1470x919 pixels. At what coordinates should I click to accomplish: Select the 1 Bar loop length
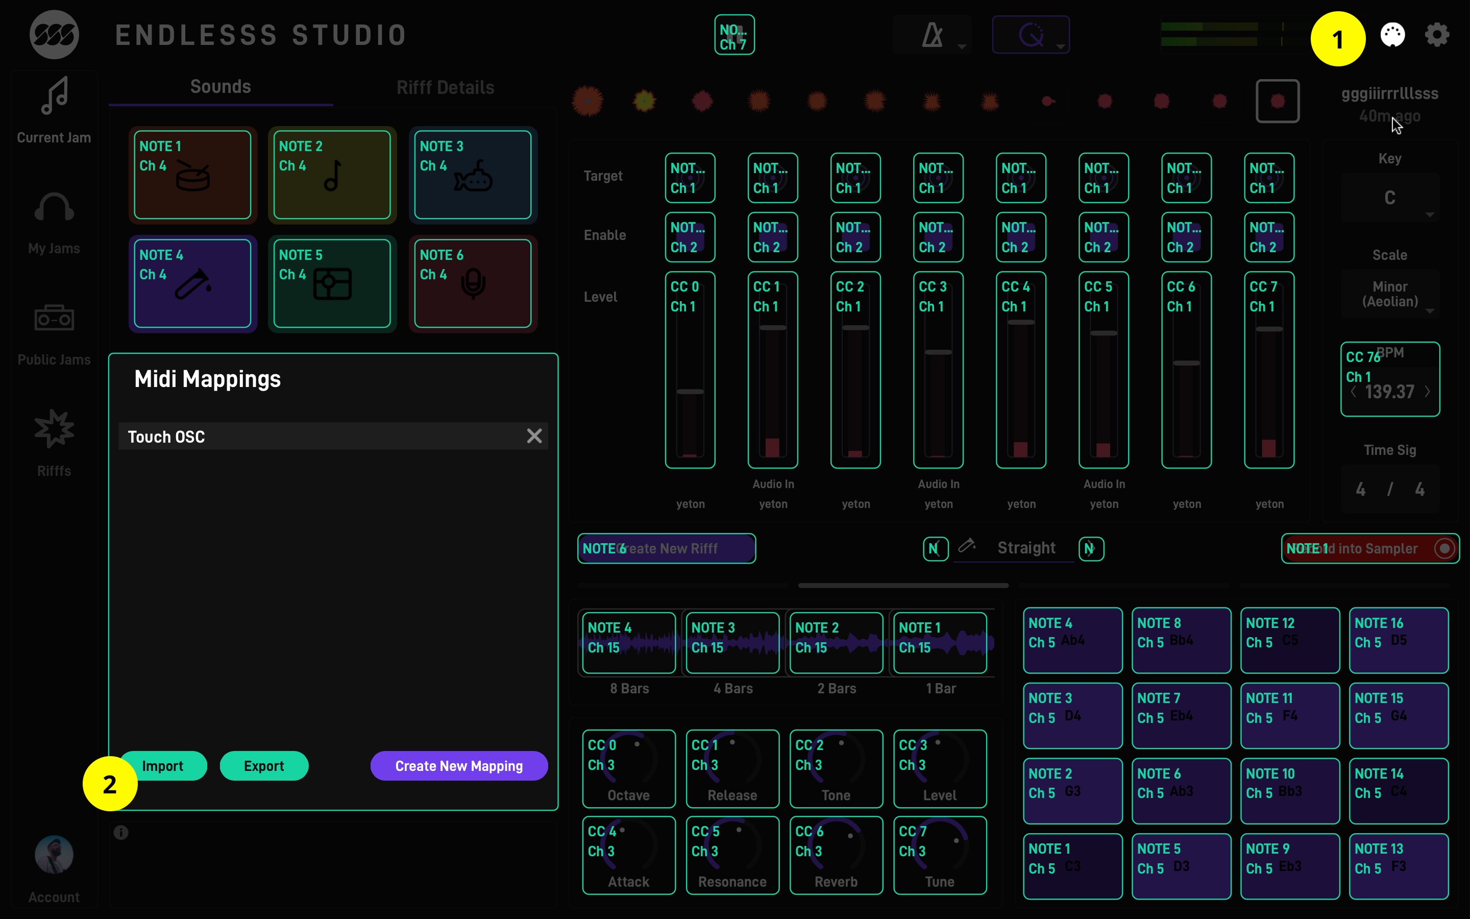[940, 642]
